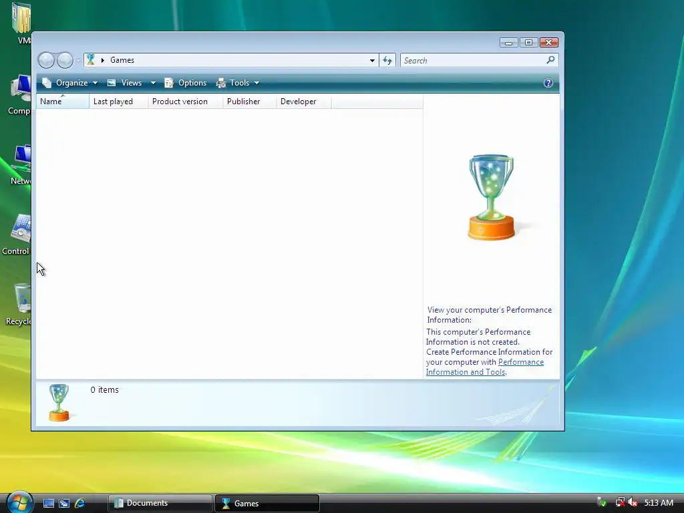The height and width of the screenshot is (513, 684).
Task: Expand the address bar breadcrumb arrow before Games
Action: click(x=102, y=60)
